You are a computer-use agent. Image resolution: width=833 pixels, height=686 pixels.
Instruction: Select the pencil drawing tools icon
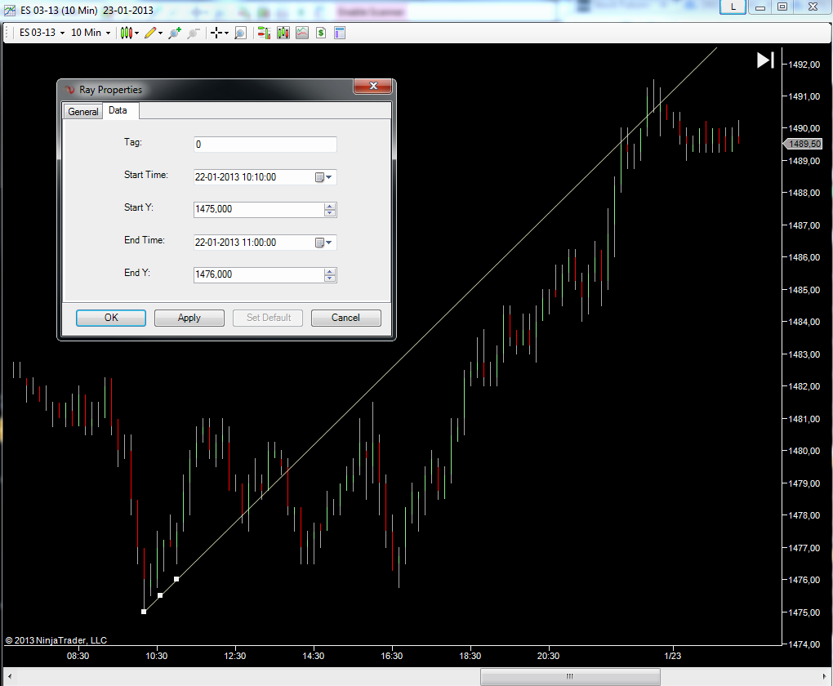click(150, 33)
